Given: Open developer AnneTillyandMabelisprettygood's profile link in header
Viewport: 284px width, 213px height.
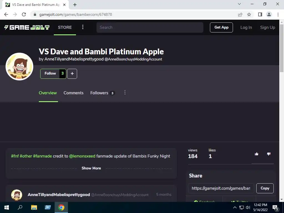Looking at the screenshot, I should (74, 59).
